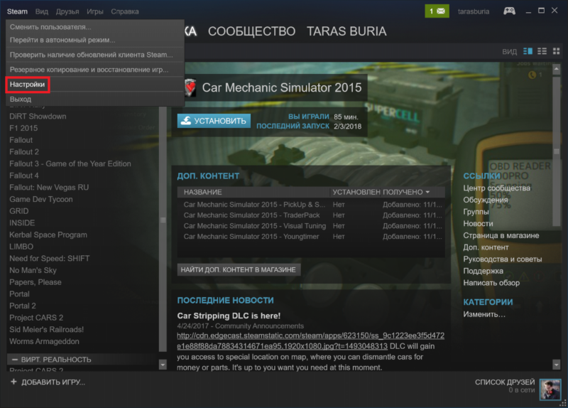Select the PickUp & S... DLC row

311,205
